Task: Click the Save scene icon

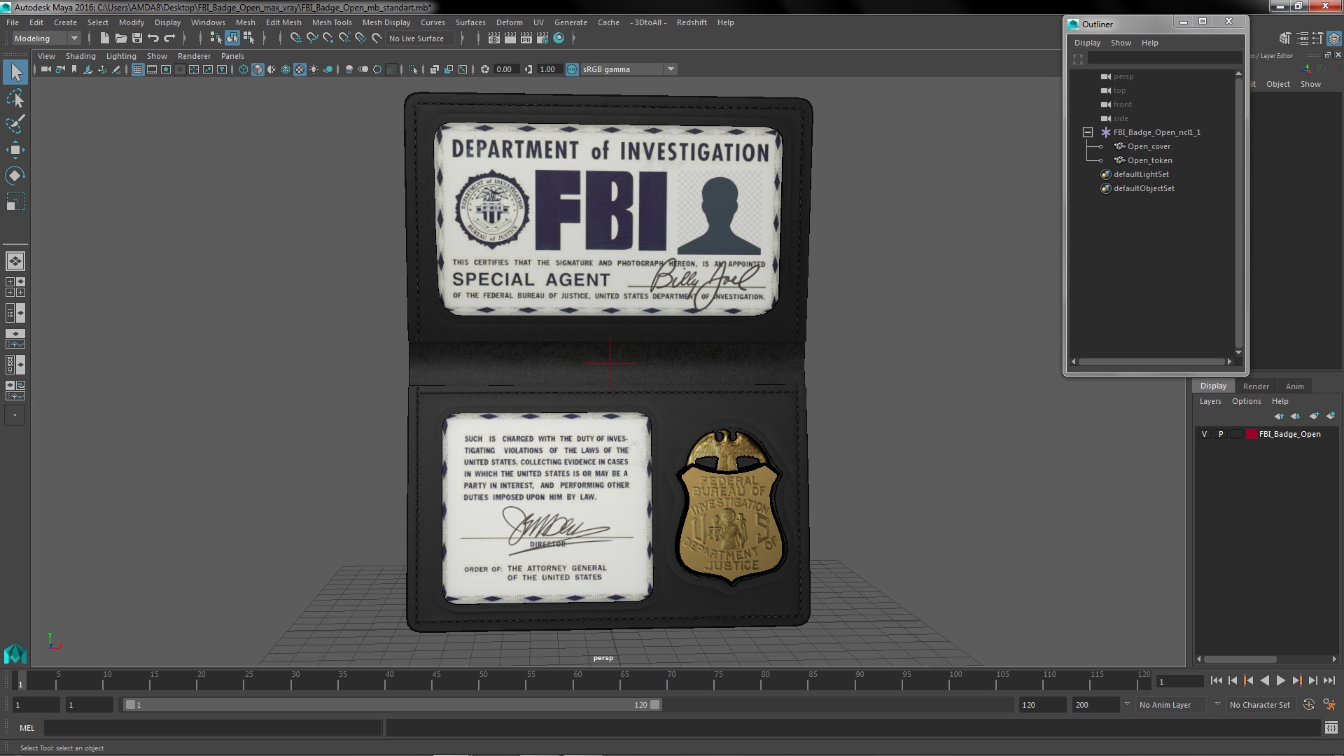Action: pos(137,38)
